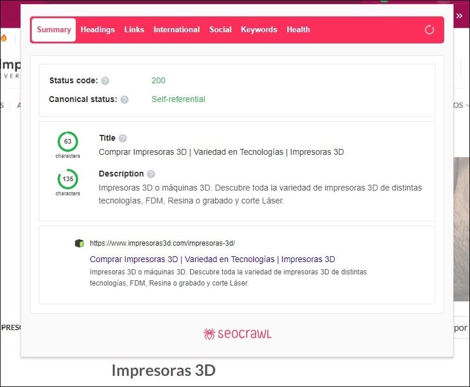Click the description text starting 'Impresoras 3D o máquinas'
Image resolution: width=470 pixels, height=387 pixels.
click(260, 194)
